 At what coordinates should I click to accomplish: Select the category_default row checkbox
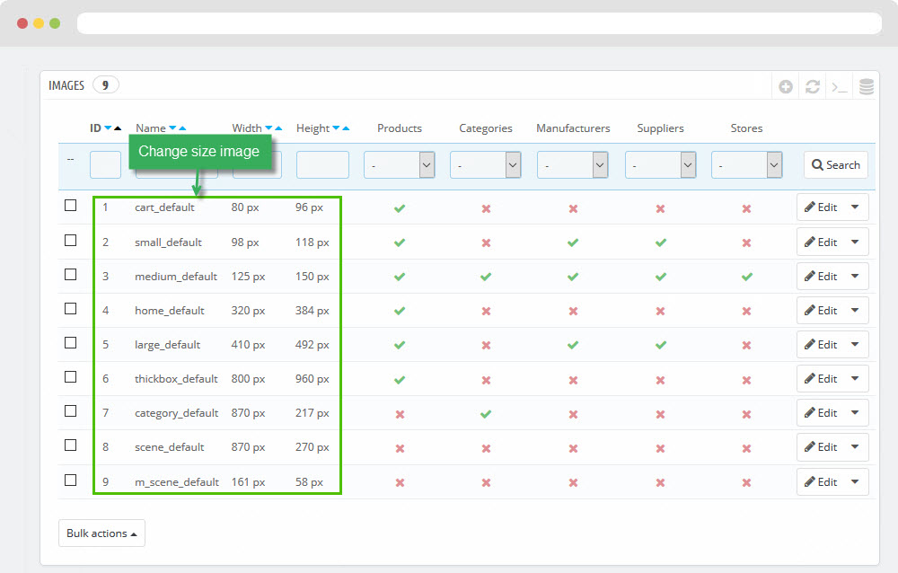click(70, 410)
